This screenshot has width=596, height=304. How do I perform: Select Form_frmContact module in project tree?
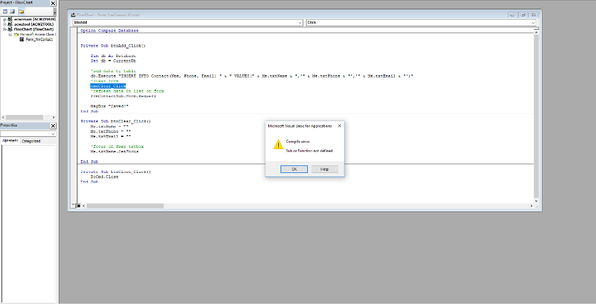39,39
